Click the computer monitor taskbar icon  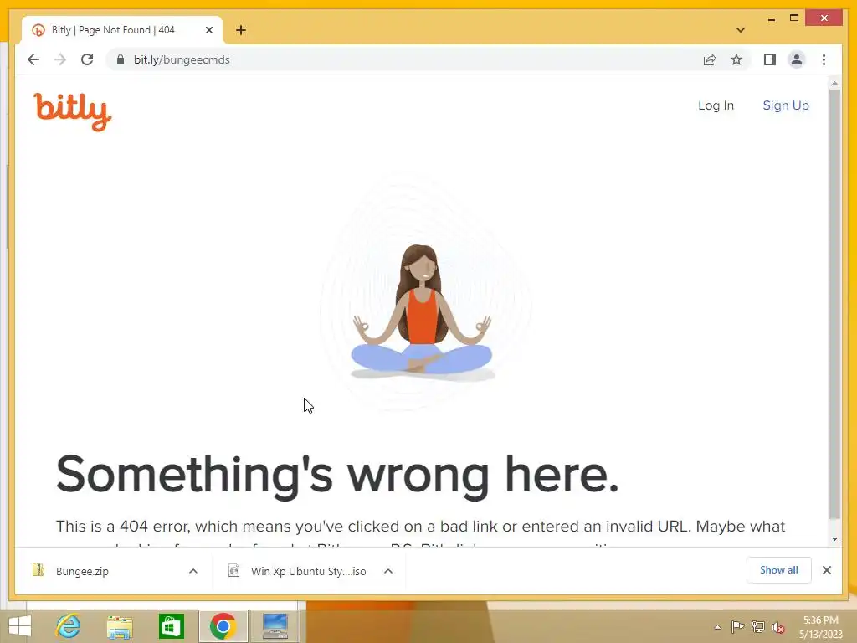point(275,626)
